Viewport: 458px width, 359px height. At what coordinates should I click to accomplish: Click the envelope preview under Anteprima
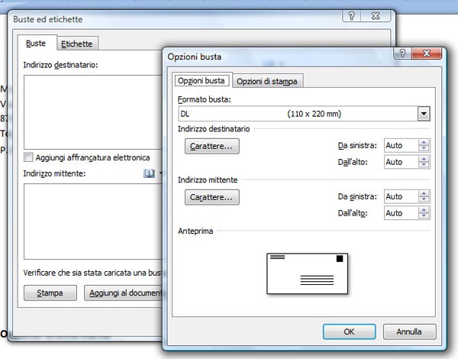(x=307, y=273)
